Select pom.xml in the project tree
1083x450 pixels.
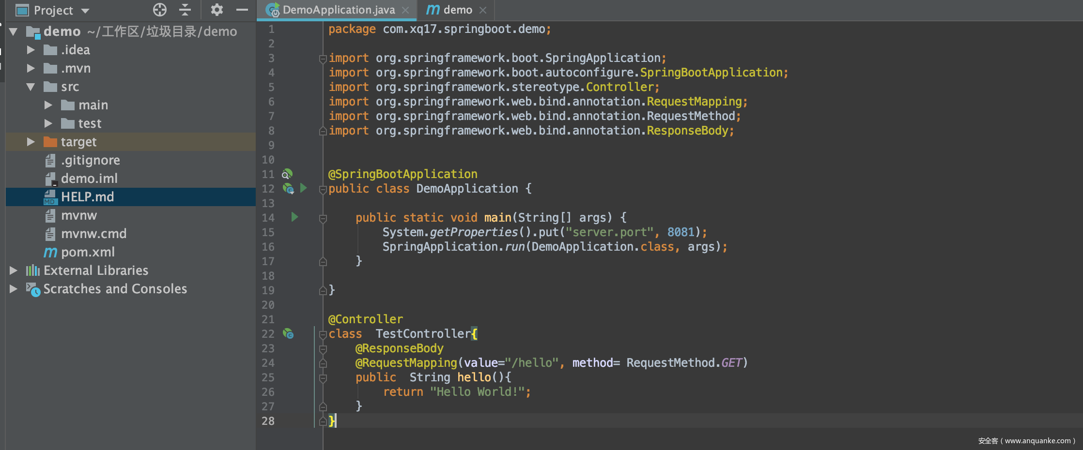(88, 252)
